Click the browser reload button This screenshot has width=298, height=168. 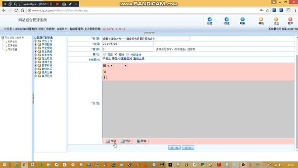click(16, 10)
